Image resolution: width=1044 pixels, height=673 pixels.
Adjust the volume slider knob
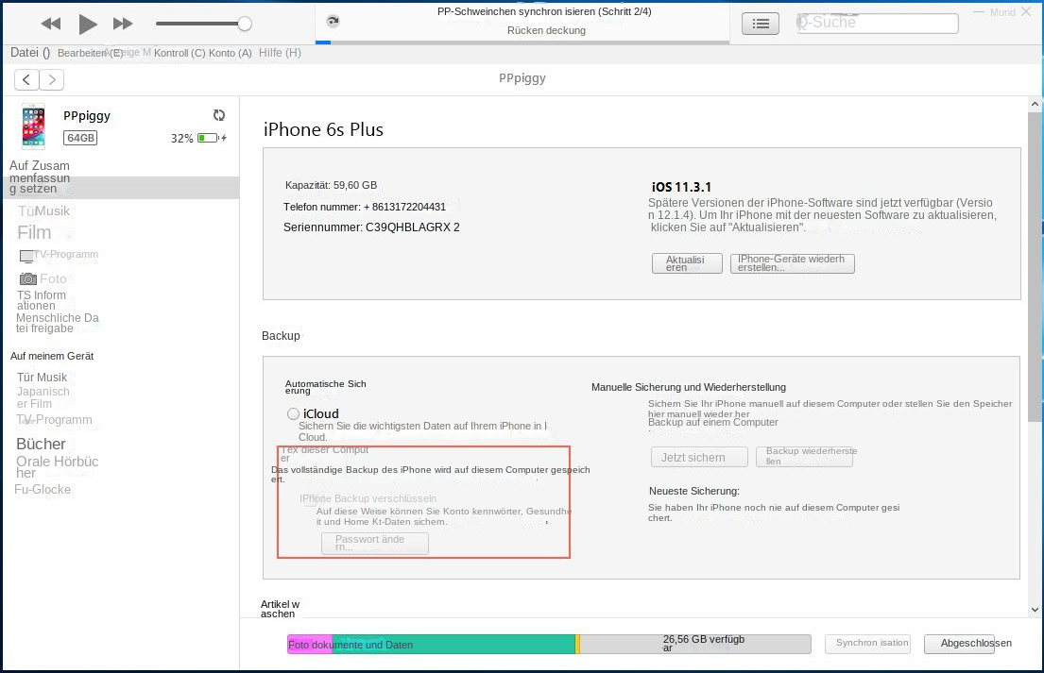pyautogui.click(x=245, y=24)
